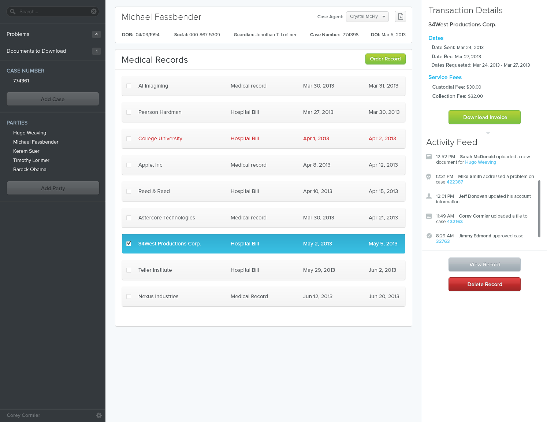Click the search magnifier icon
The image size is (547, 422).
point(13,11)
